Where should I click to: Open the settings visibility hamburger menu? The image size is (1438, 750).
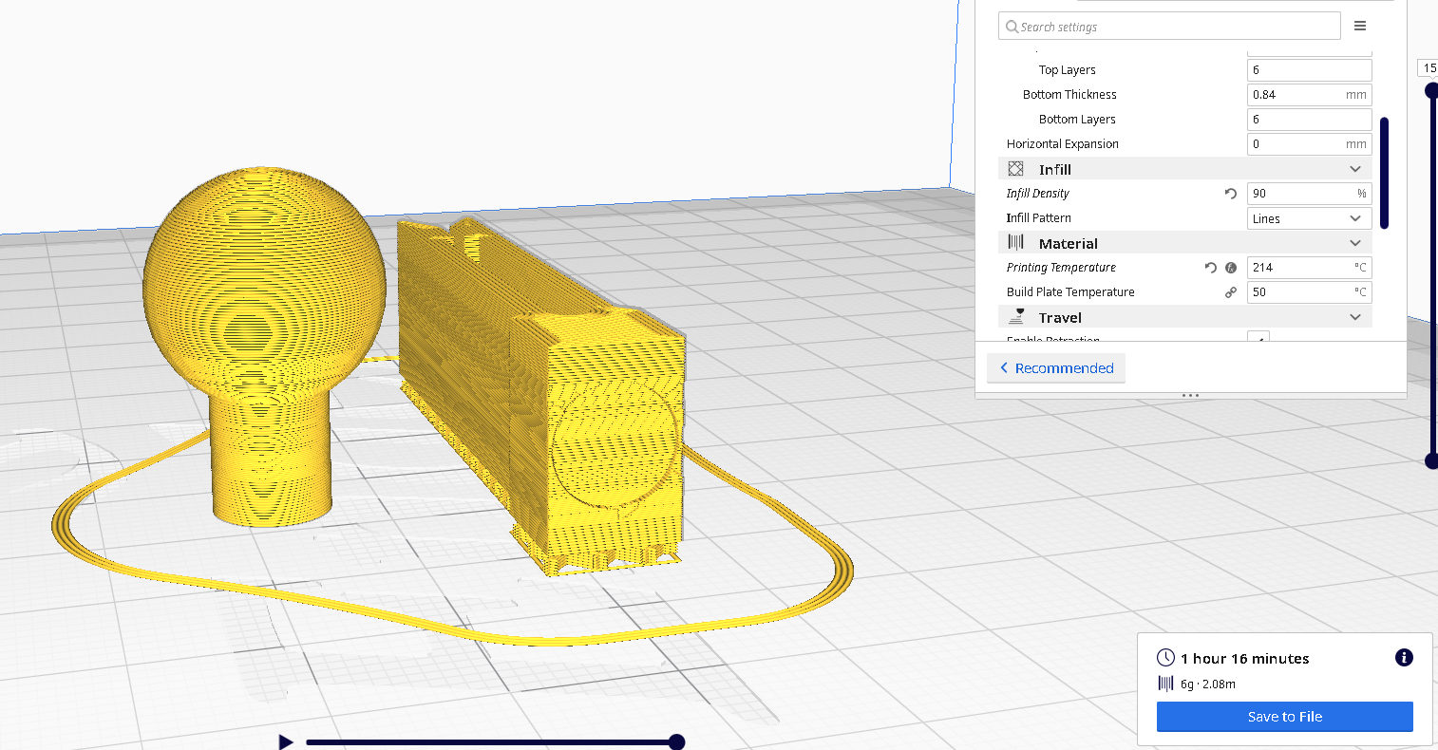click(x=1360, y=26)
